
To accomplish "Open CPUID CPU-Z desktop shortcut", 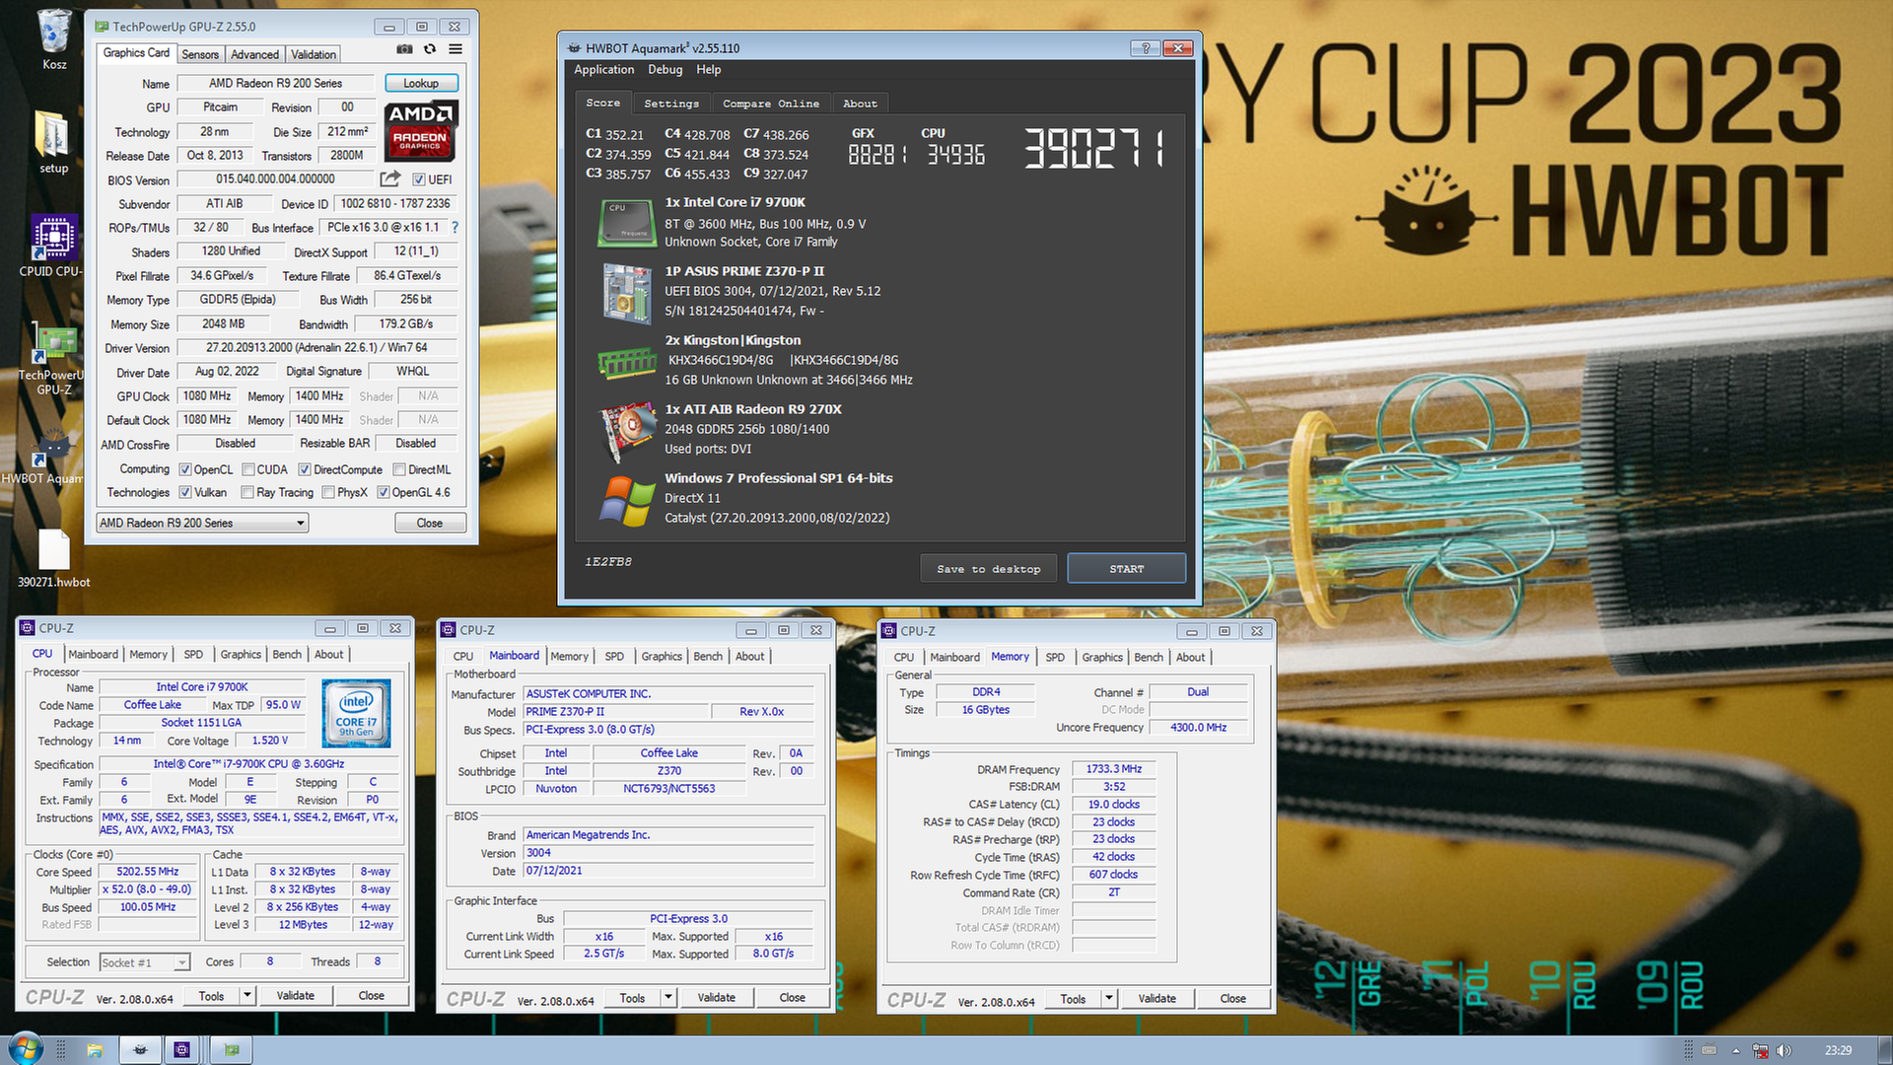I will pyautogui.click(x=52, y=247).
